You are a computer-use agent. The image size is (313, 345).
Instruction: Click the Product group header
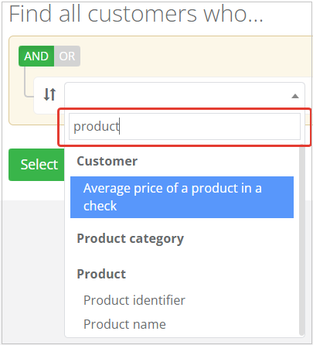[101, 274]
